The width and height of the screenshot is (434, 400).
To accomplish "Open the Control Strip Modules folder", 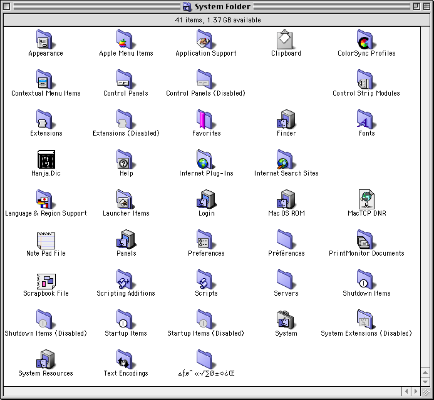I will [366, 80].
